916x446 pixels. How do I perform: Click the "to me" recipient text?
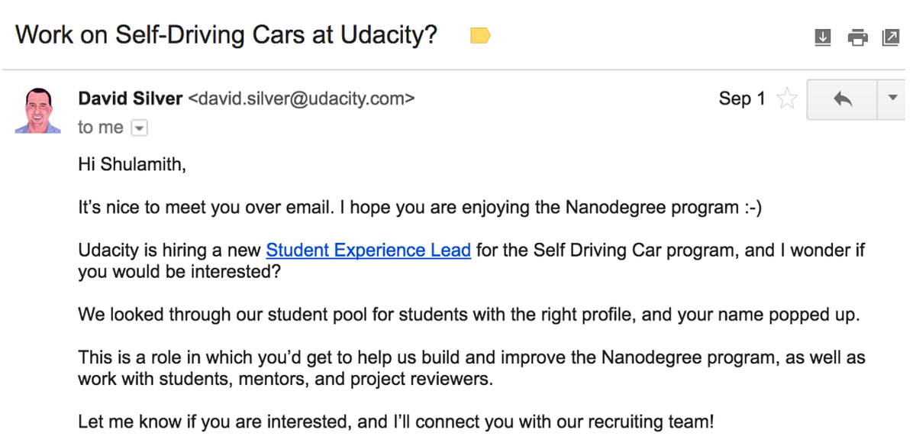click(x=100, y=128)
